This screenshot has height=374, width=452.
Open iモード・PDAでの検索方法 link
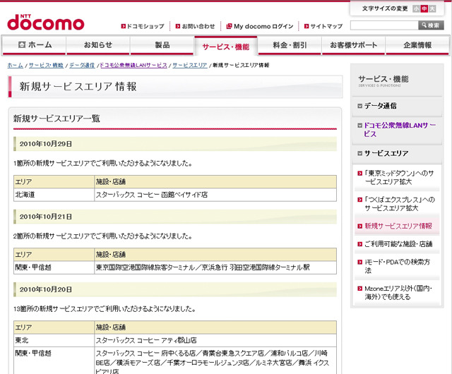[x=397, y=266]
